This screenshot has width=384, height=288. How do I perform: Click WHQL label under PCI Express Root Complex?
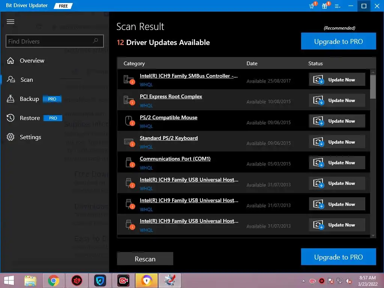(x=146, y=105)
